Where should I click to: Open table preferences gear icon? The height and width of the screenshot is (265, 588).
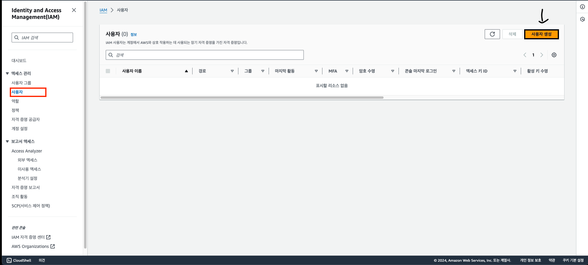[554, 55]
